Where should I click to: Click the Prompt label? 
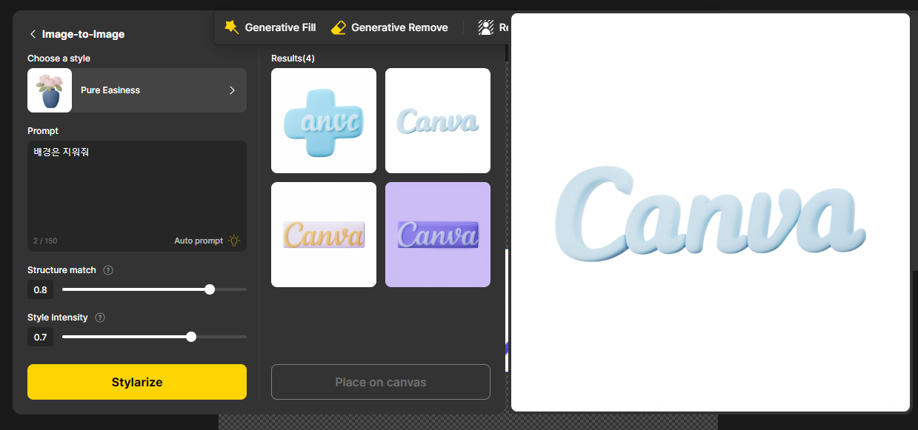tap(43, 131)
